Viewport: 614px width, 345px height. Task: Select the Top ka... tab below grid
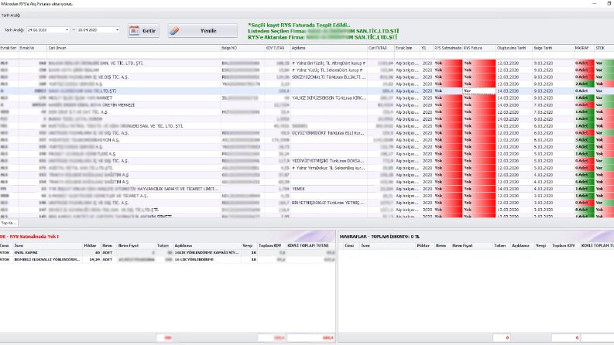click(x=9, y=223)
